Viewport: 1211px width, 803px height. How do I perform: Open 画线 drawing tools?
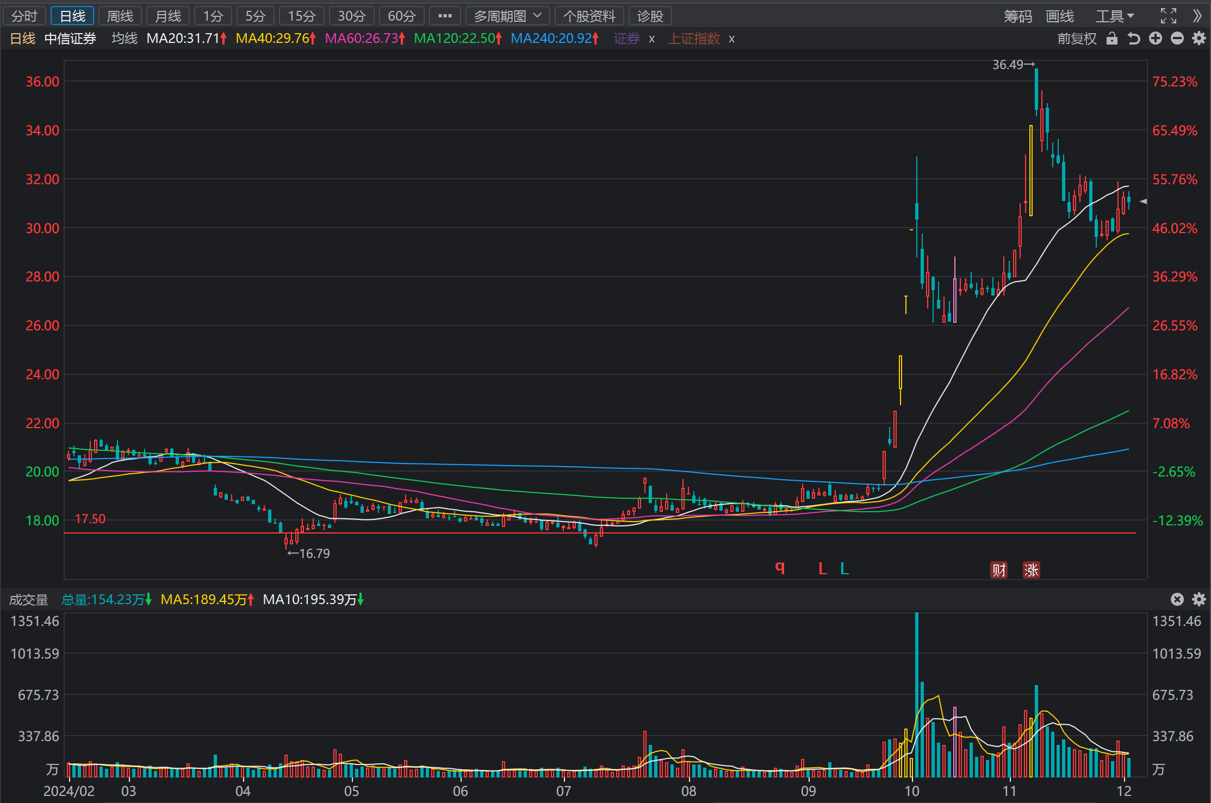(x=1060, y=16)
